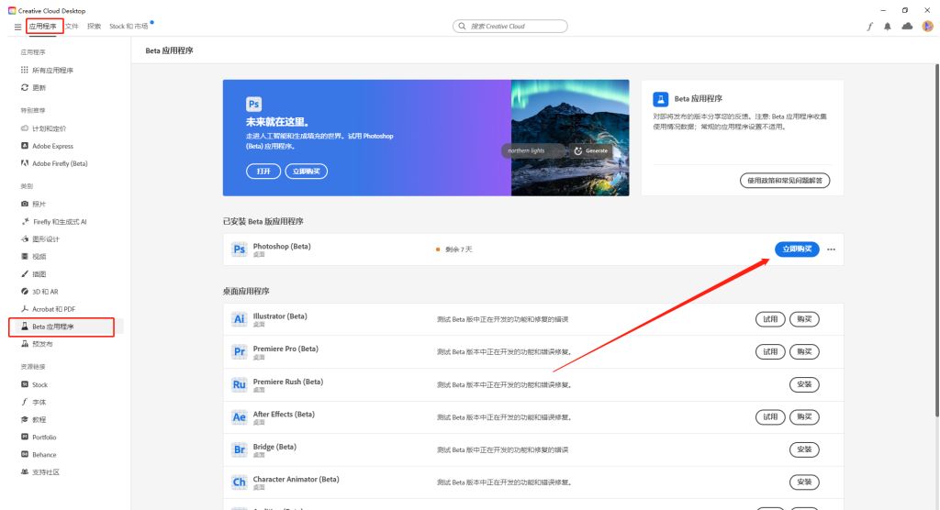Click the Character Animator (Beta) Ch icon

point(240,482)
